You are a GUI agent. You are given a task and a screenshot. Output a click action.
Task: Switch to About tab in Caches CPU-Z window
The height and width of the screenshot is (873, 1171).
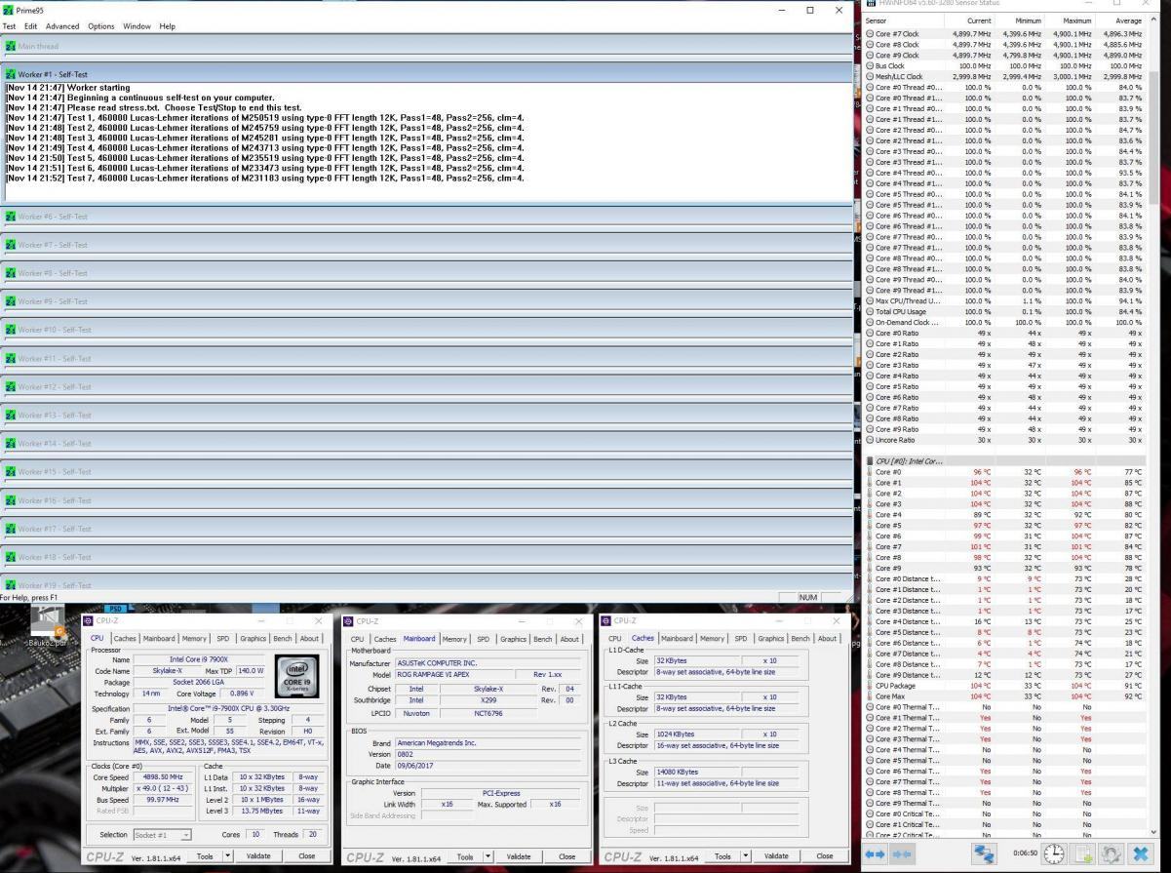pyautogui.click(x=827, y=639)
